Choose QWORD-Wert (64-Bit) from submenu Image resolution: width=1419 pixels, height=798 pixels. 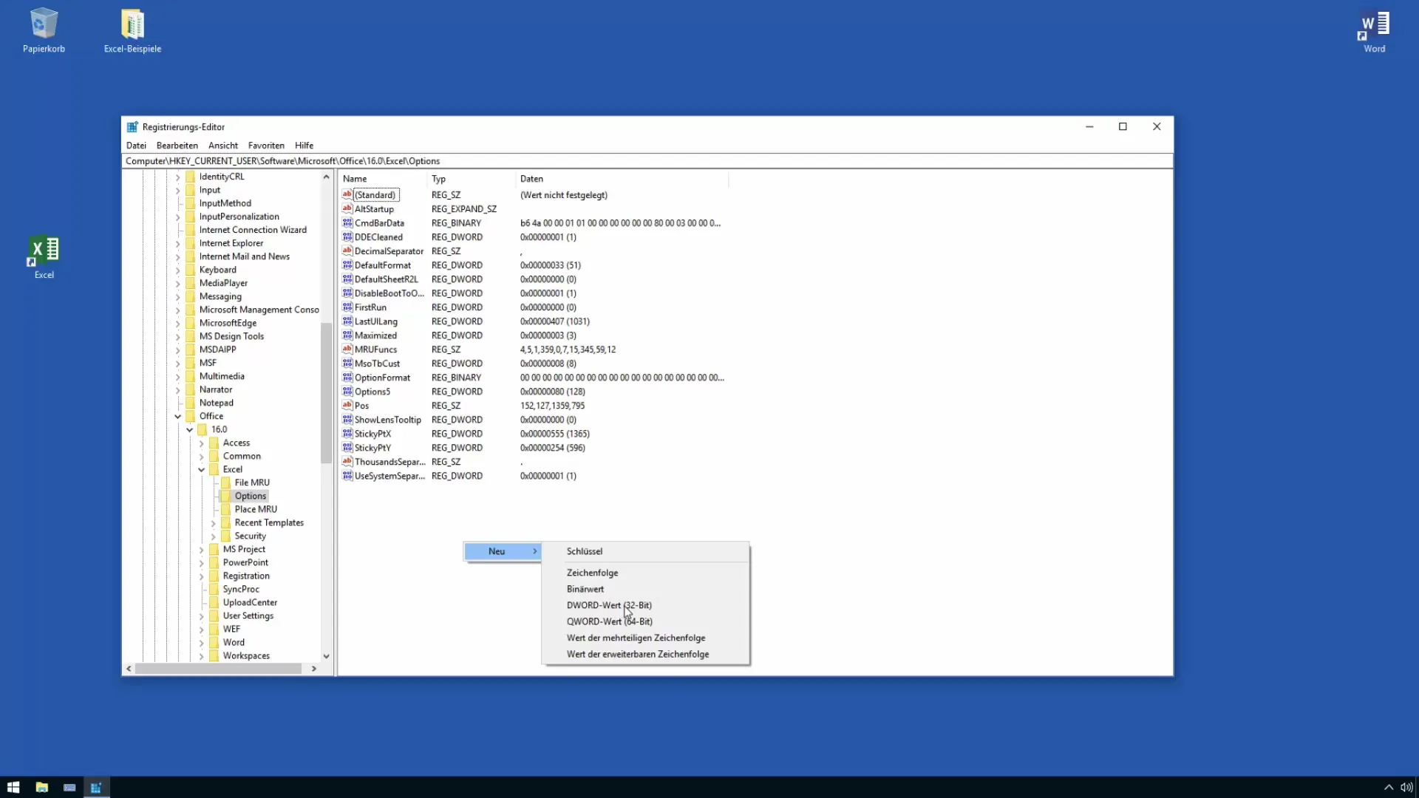coord(646,621)
